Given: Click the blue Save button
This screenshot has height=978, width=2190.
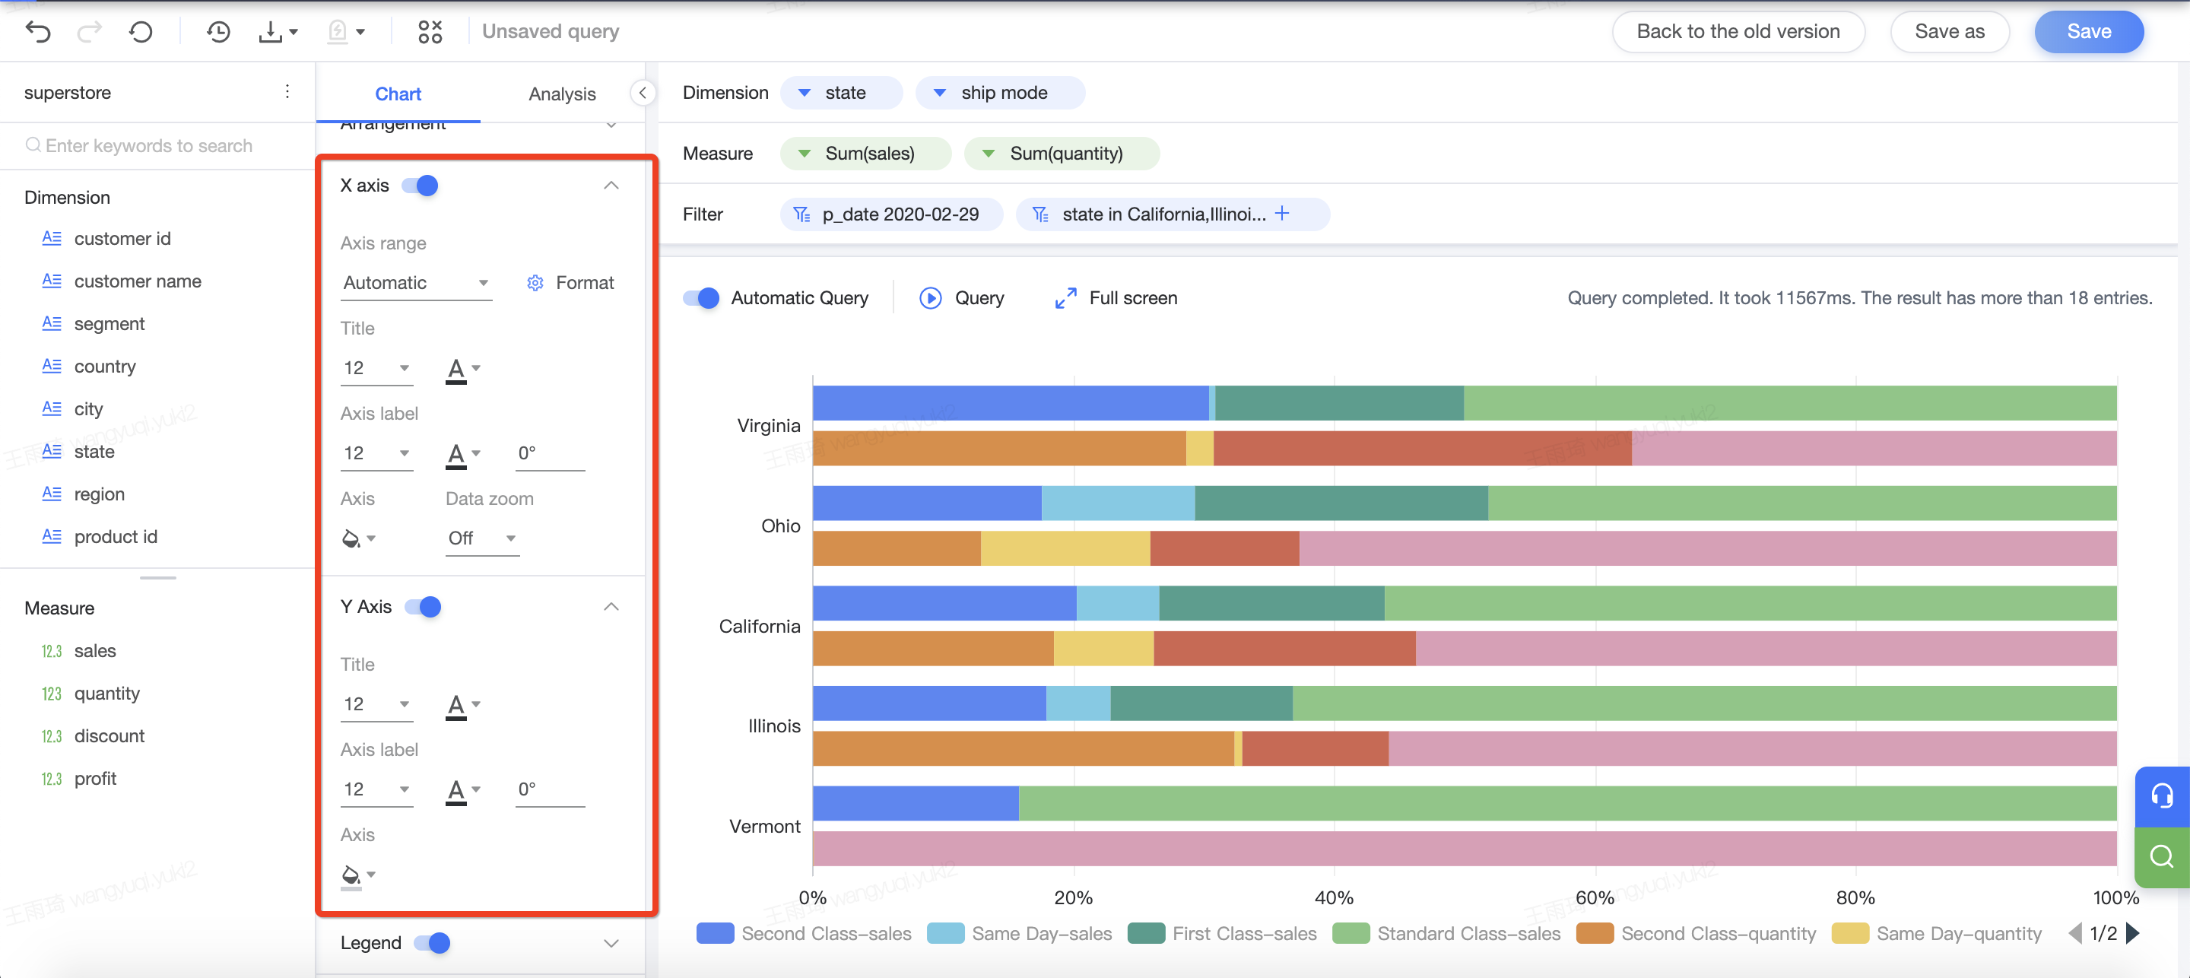Looking at the screenshot, I should (x=2088, y=32).
